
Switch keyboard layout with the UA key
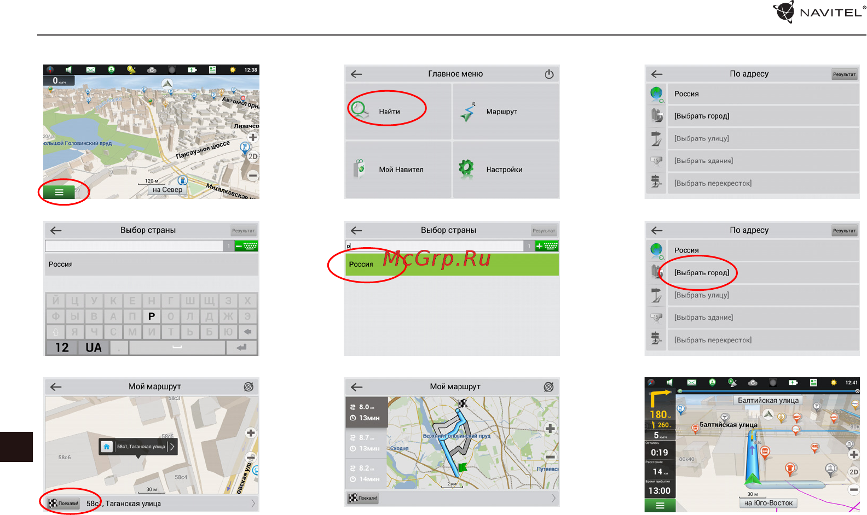94,348
